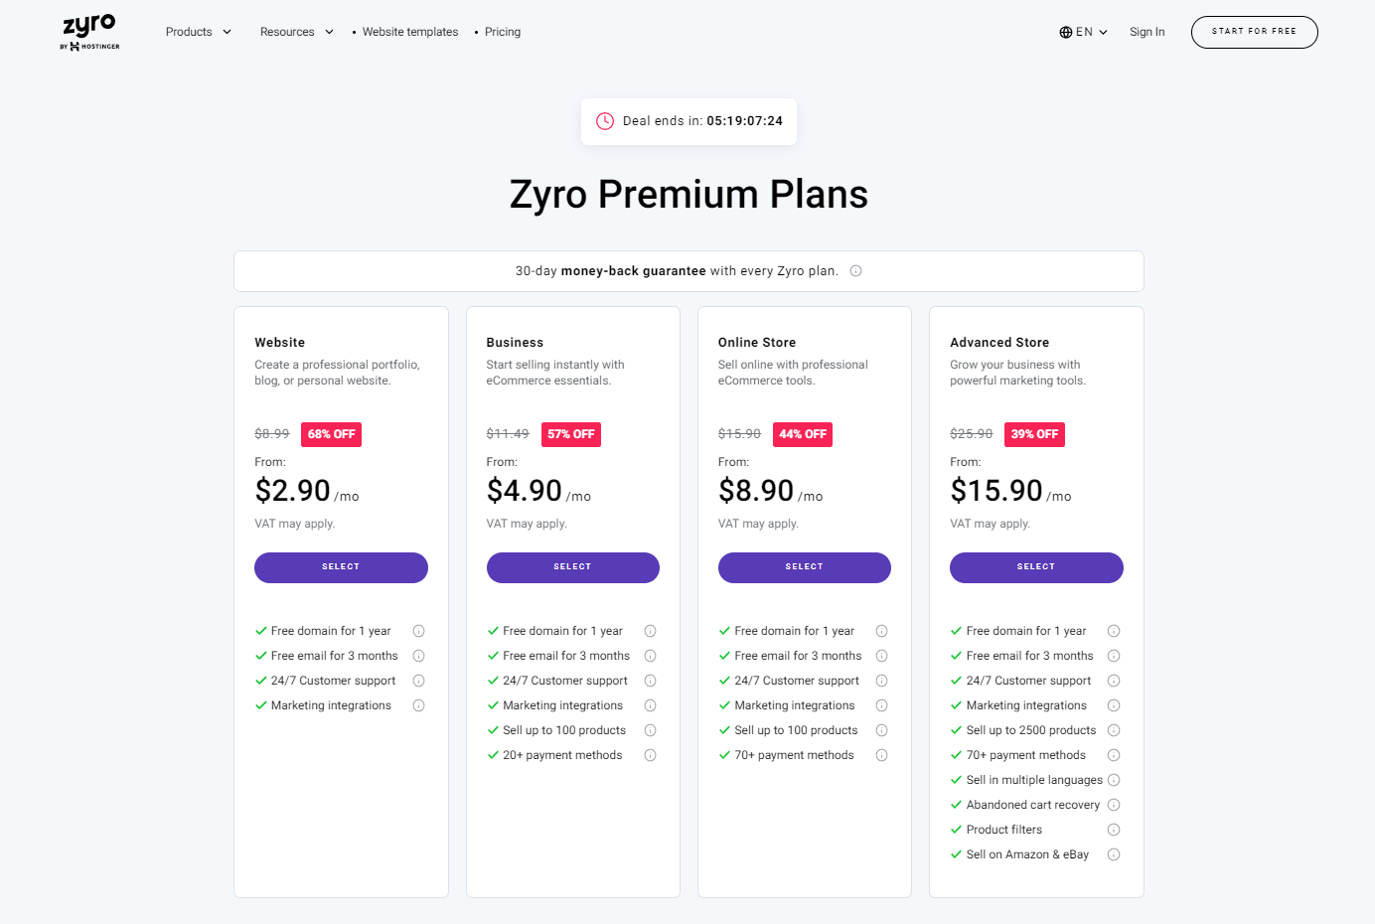
Task: Click the deal countdown clock icon
Action: pos(604,121)
